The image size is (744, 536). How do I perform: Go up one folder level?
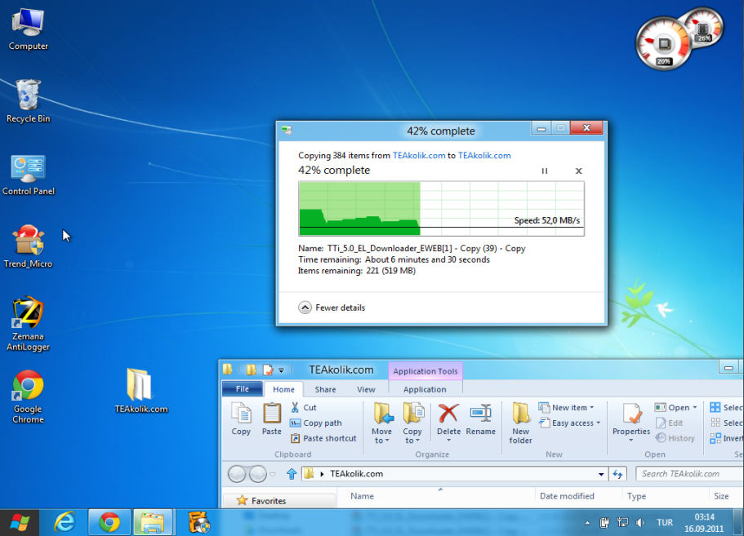292,474
